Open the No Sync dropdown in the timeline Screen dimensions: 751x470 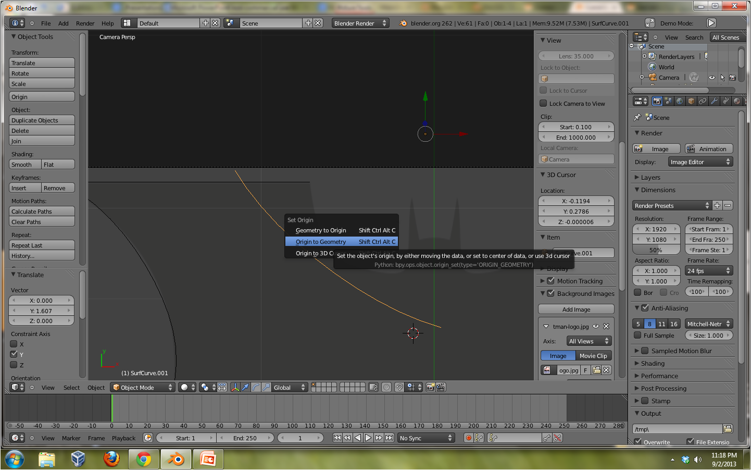pyautogui.click(x=426, y=438)
